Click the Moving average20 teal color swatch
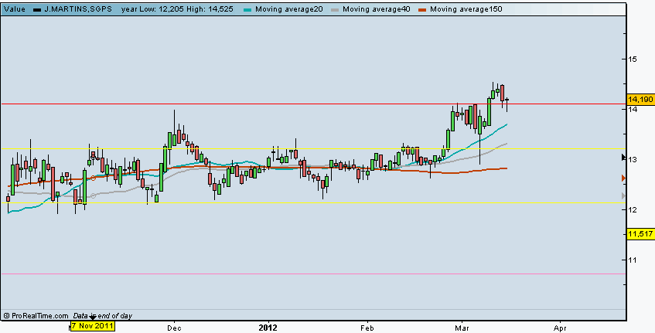This screenshot has height=333, width=655. point(247,9)
